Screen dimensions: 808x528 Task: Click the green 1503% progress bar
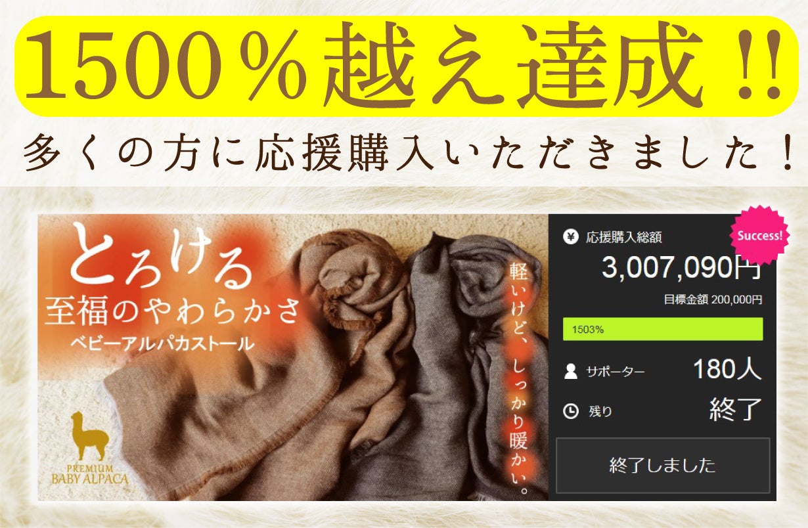[663, 329]
